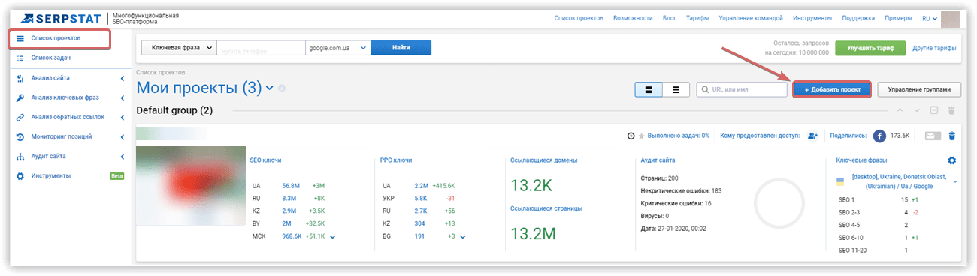Image resolution: width=977 pixels, height=276 pixels.
Task: Open Поддержка in top navigation
Action: 858,17
